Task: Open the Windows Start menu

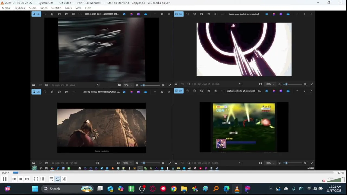Action: [35, 189]
